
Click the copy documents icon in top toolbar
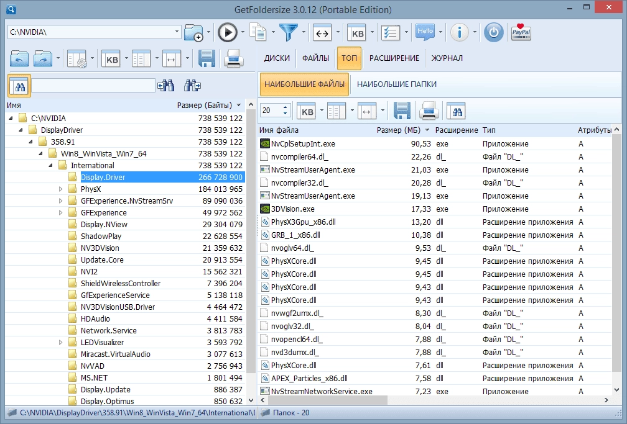tap(258, 32)
